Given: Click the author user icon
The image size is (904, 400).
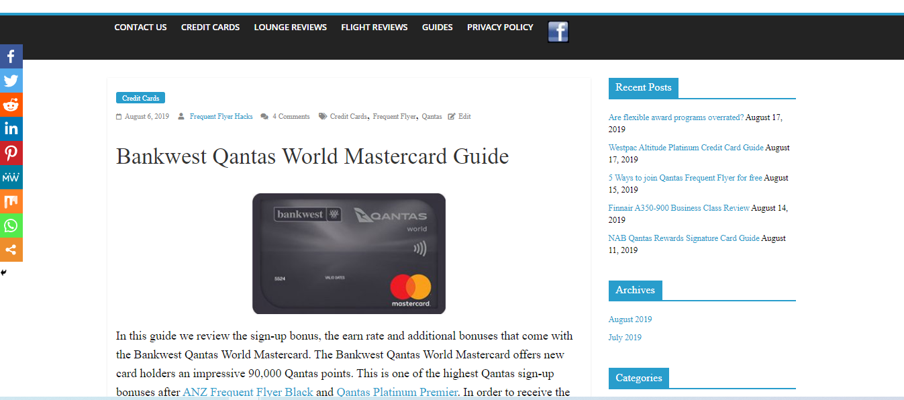Looking at the screenshot, I should [181, 117].
